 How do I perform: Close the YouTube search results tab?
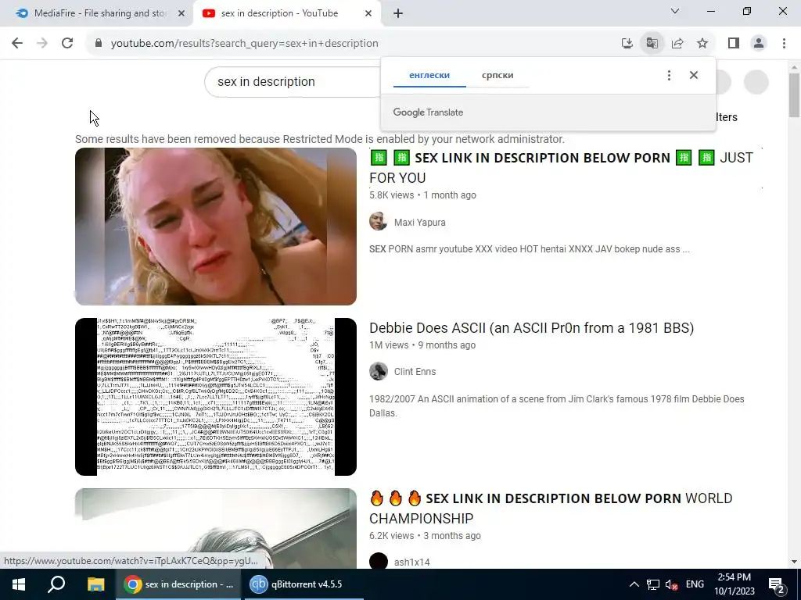(368, 13)
